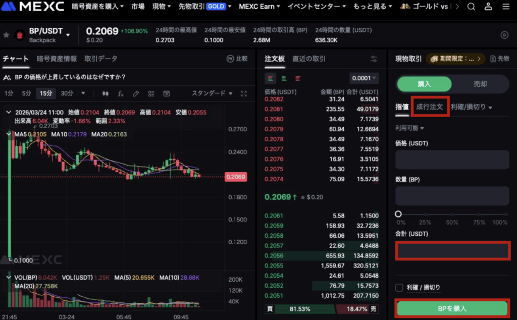Star BP/USDT as a favorite
517x320 pixels.
point(6,35)
